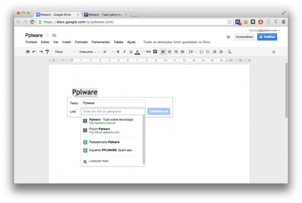Click the document title Pplware to rename it

click(34, 35)
